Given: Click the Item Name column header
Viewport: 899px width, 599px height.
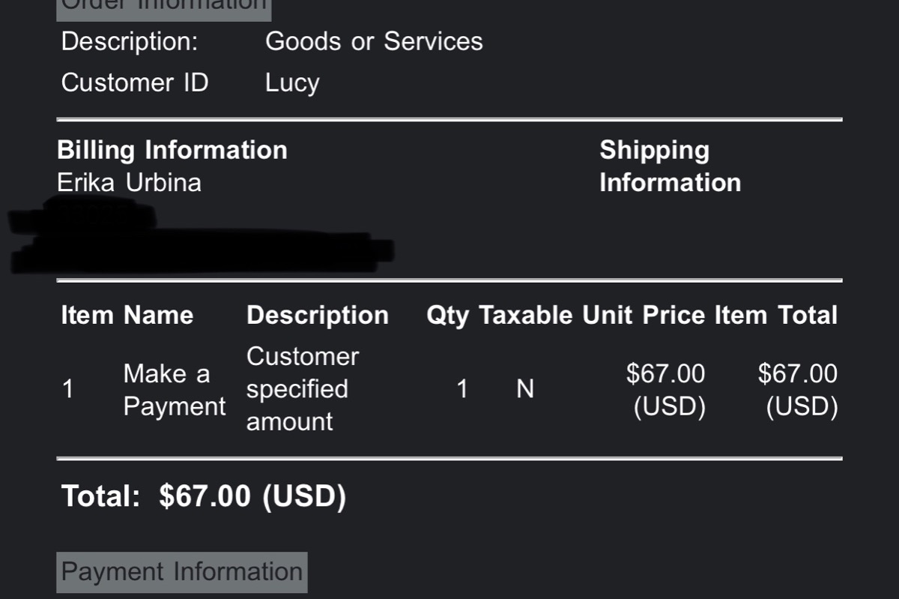Looking at the screenshot, I should point(127,315).
